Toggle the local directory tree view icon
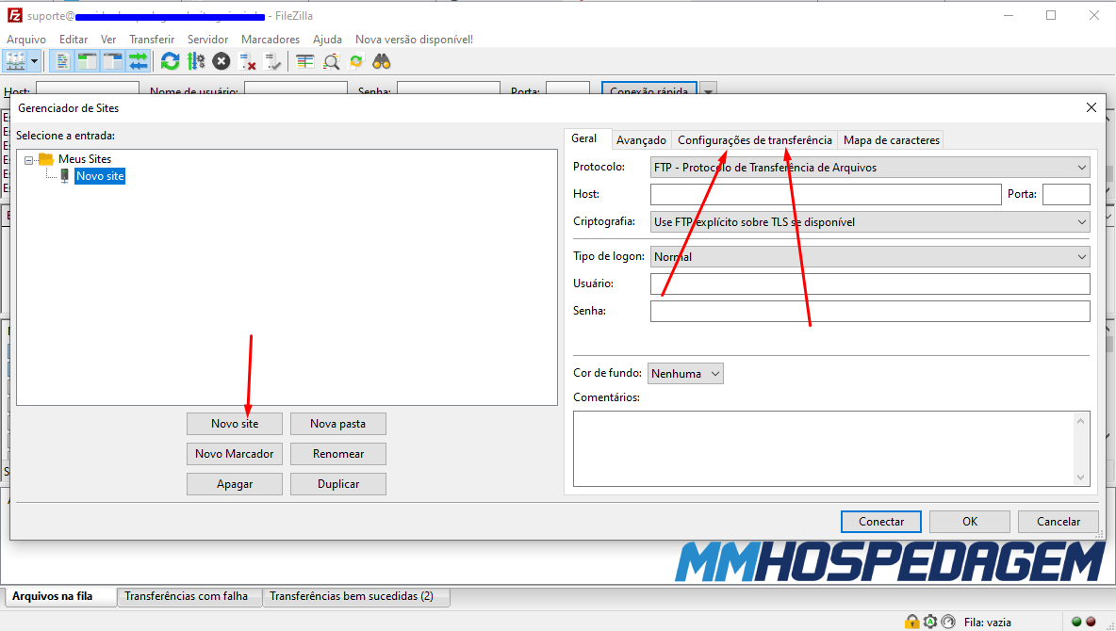The image size is (1116, 631). (x=87, y=62)
